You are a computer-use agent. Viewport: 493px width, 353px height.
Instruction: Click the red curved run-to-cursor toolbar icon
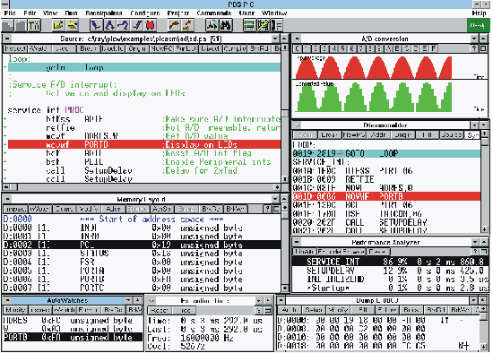pos(174,25)
